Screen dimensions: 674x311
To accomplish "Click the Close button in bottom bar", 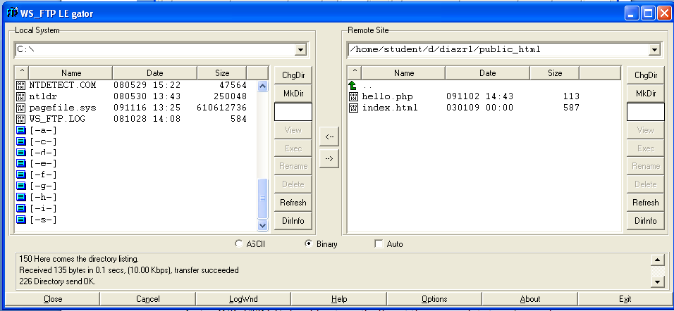I will click(53, 299).
